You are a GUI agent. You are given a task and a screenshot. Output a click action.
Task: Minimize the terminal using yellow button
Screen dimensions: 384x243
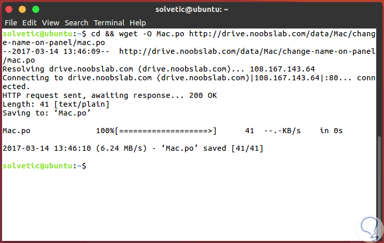tap(23, 9)
